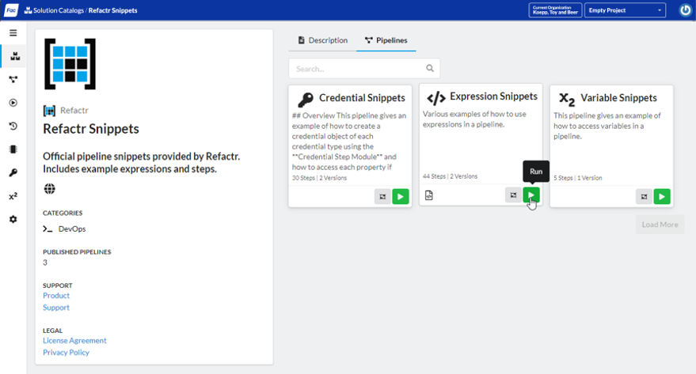
Task: Go to Pipelines via sidebar icon
Action: [x=13, y=80]
